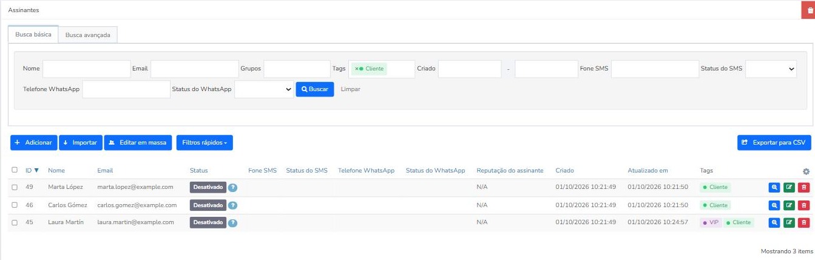Screen dimensions: 815x260
Task: Focus the Criado end date field
Action: coord(547,69)
